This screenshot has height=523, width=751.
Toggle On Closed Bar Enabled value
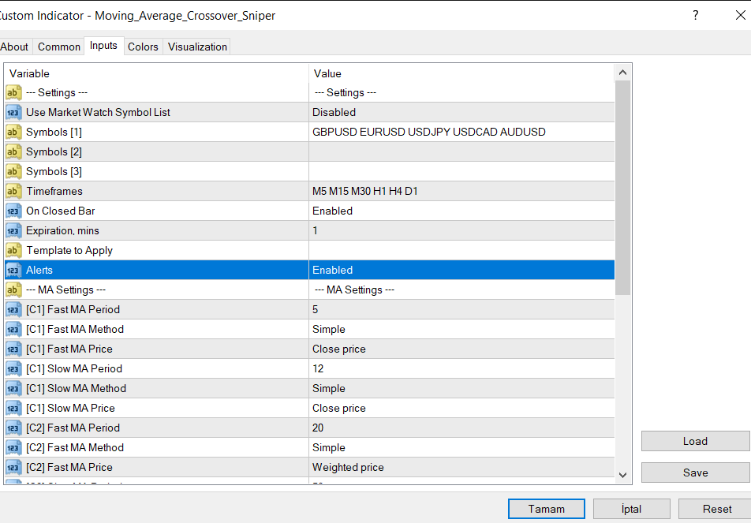click(461, 211)
